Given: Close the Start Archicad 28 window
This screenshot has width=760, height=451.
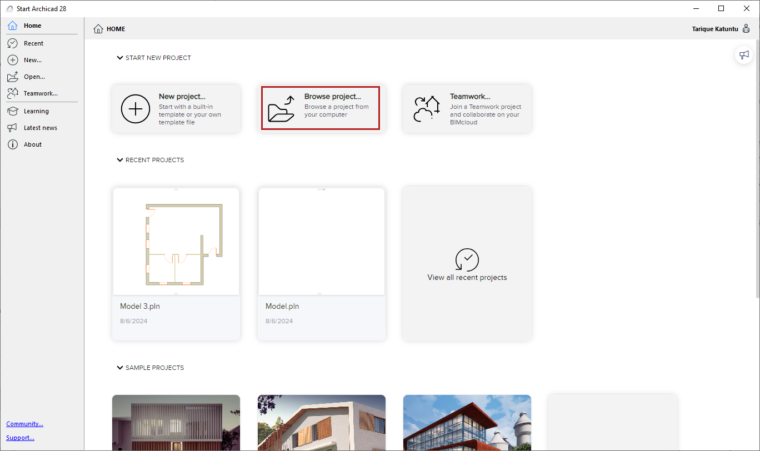Looking at the screenshot, I should 747,8.
